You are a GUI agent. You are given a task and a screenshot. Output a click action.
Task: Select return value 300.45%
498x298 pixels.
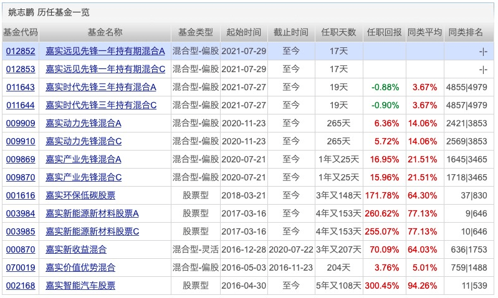[381, 286]
